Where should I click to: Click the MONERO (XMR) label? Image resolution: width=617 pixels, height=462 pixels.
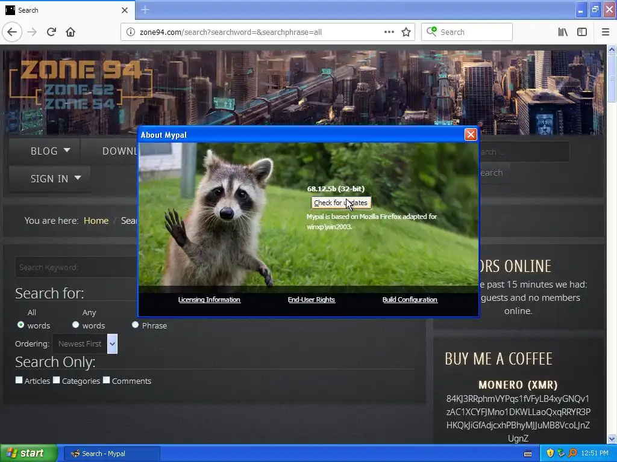coord(518,384)
